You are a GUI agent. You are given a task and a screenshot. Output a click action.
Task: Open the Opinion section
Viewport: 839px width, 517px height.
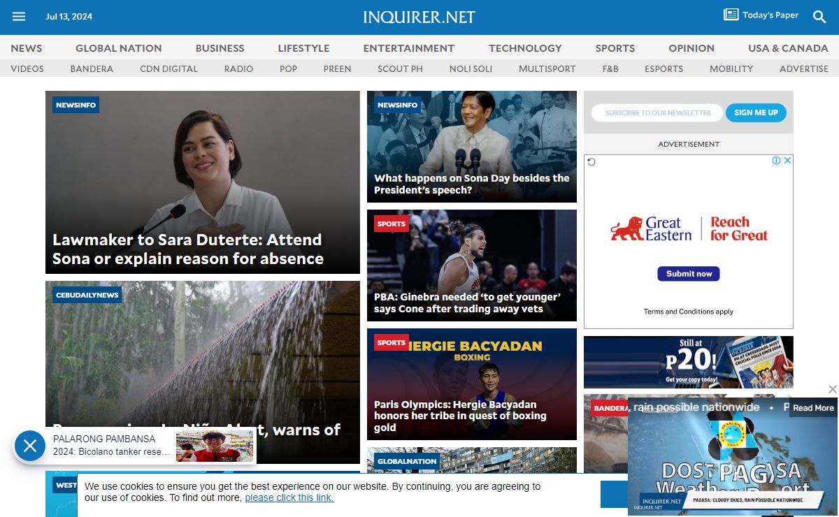click(691, 48)
